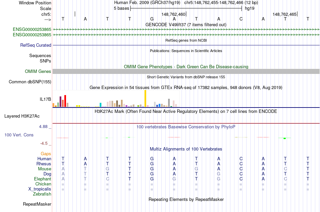Click the 4.88 PhyloP upper scale value

[x=43, y=127]
